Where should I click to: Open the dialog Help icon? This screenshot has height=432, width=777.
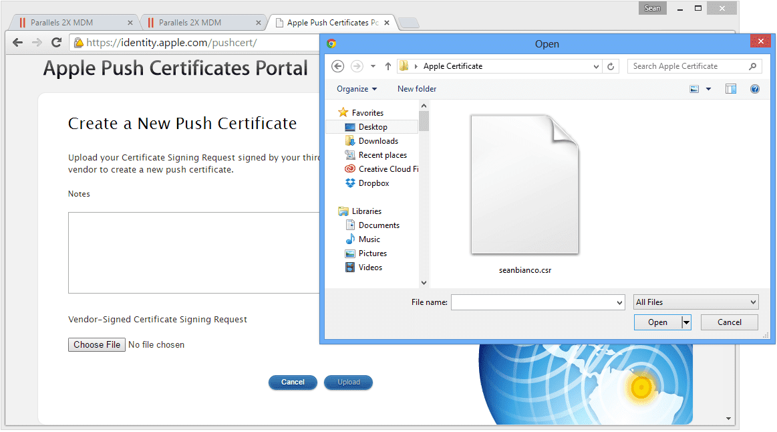[755, 89]
